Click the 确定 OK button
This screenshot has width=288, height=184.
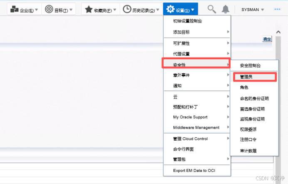(267, 39)
